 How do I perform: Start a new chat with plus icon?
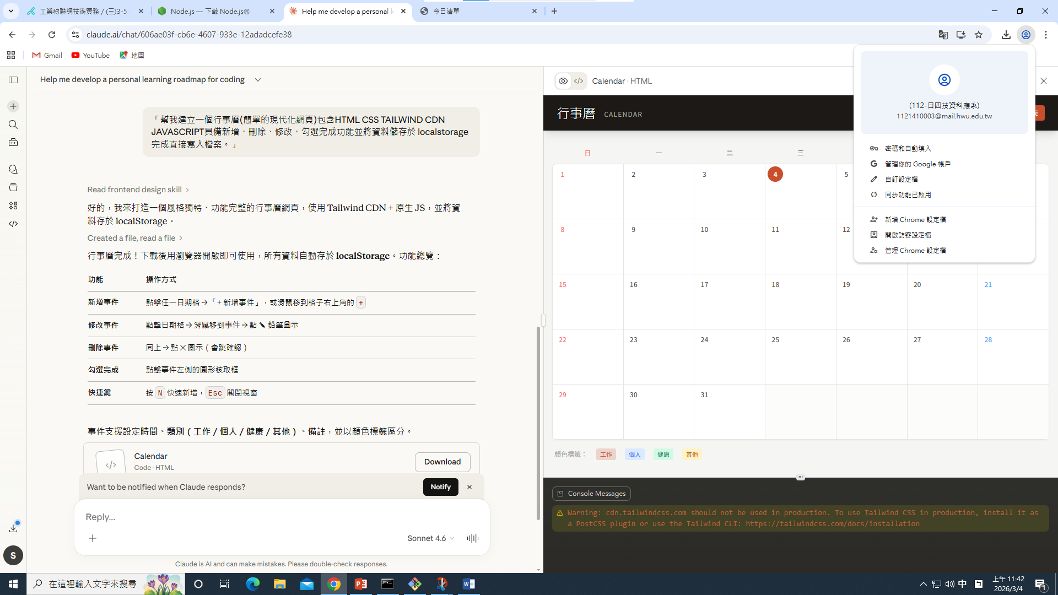pyautogui.click(x=13, y=106)
